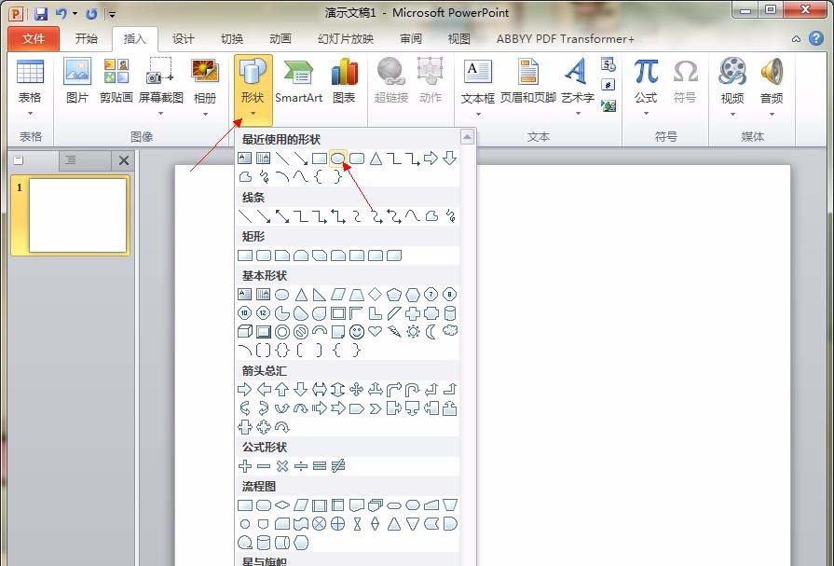
Task: Open PowerPoint Help question mark
Action: 816,38
